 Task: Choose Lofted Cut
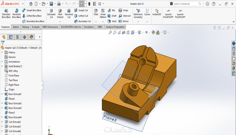(81, 16)
